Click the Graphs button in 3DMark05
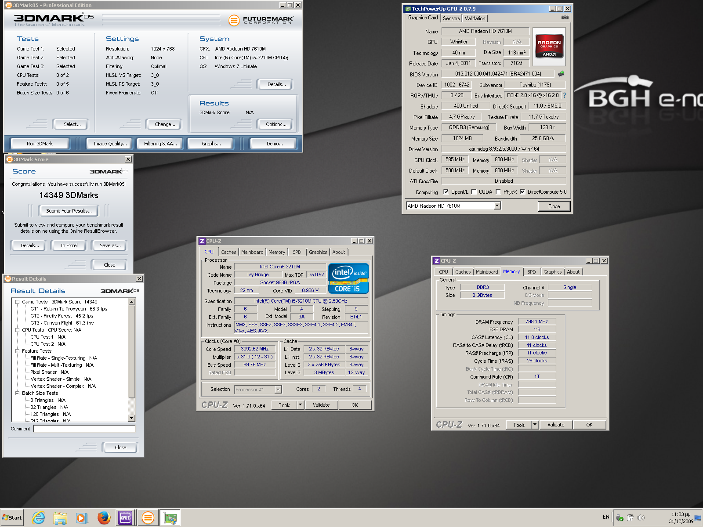 tap(211, 144)
